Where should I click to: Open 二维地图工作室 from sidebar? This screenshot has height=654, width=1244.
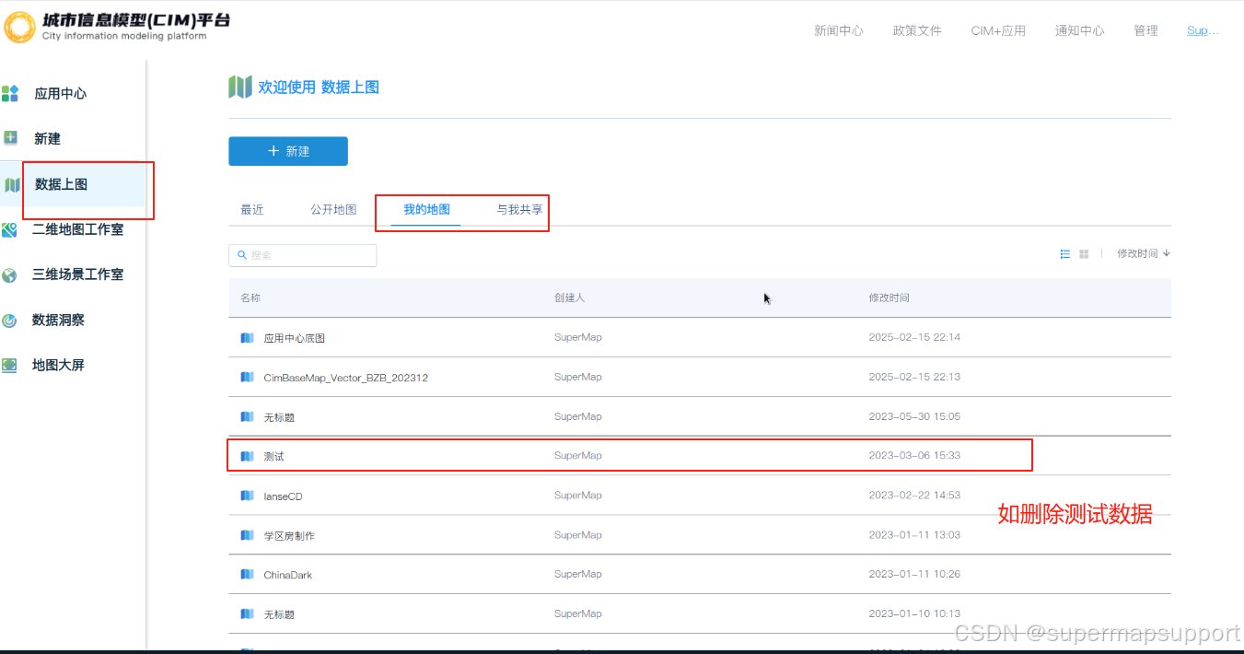77,229
